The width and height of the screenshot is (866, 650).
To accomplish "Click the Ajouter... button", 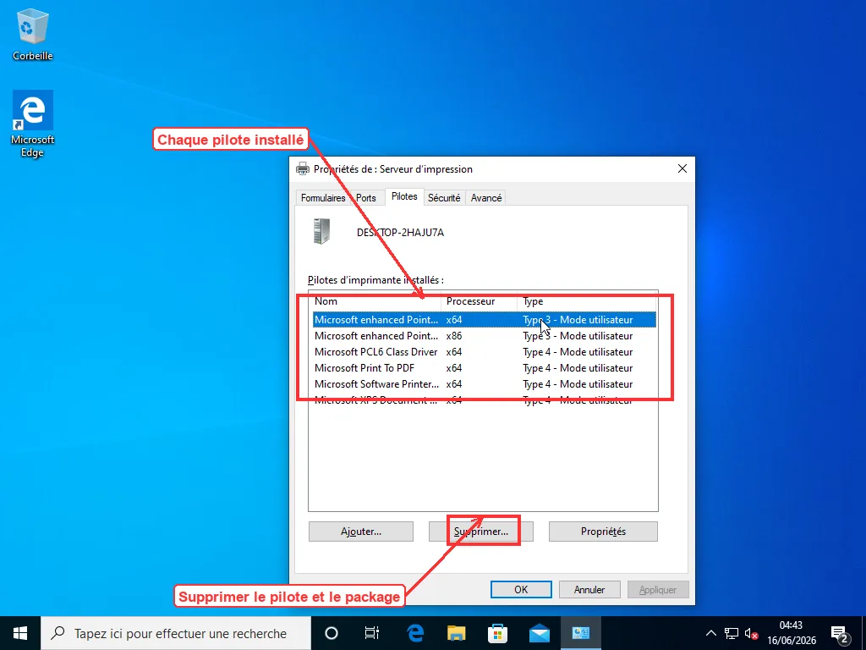I will 360,532.
